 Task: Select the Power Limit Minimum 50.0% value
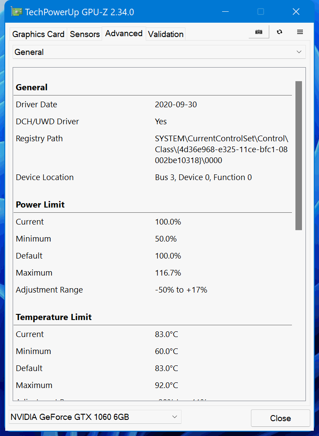pos(166,239)
